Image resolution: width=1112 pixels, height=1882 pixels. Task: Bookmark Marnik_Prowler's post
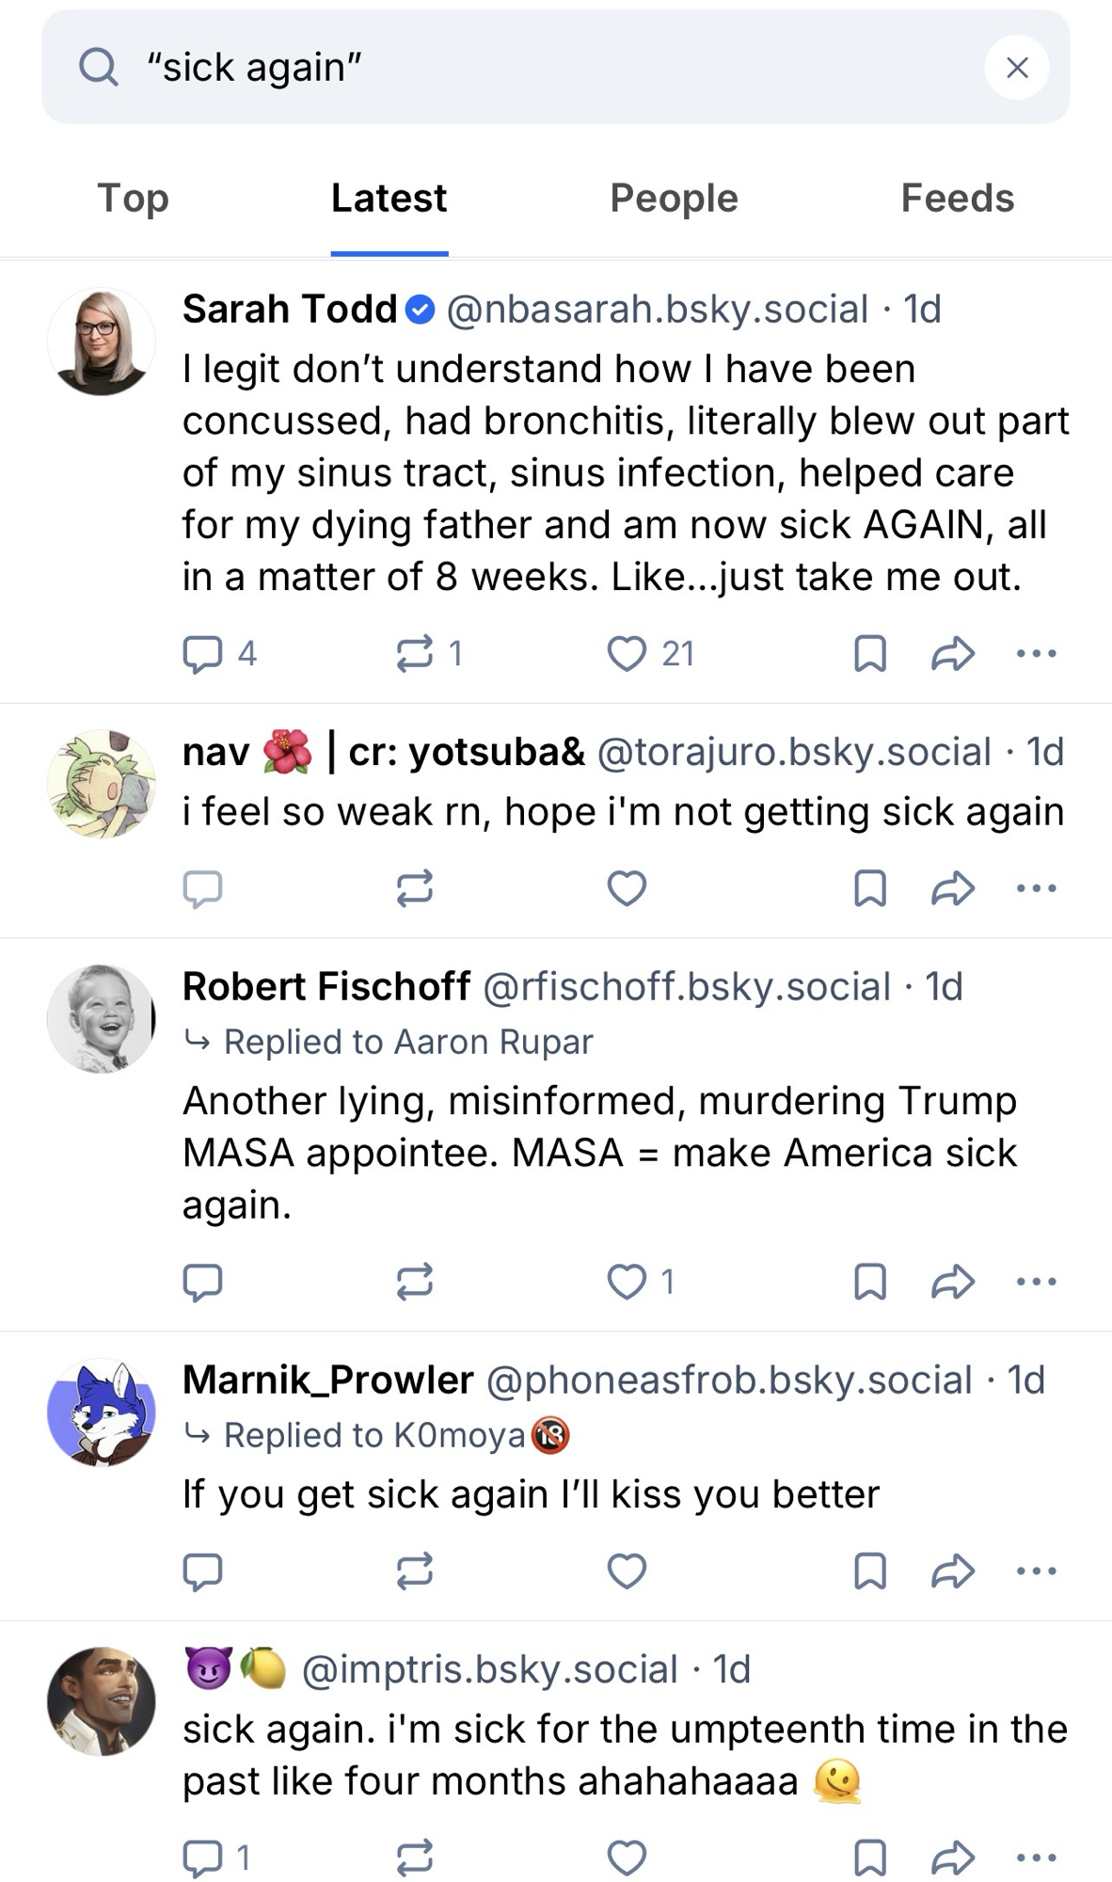point(870,1571)
